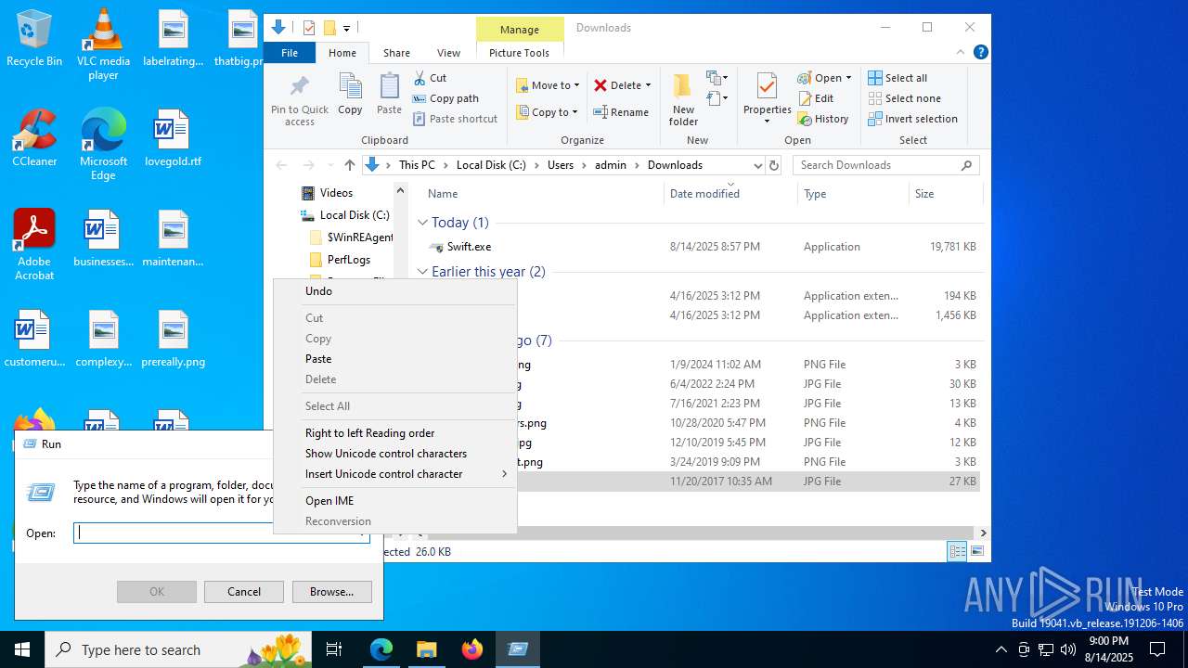
Task: Open Microsoft Edge desktop shortcut
Action: coord(103,144)
